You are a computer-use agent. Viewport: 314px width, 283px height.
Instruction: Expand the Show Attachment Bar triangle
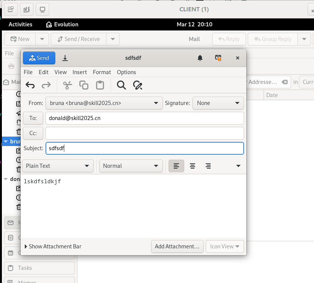pos(26,246)
